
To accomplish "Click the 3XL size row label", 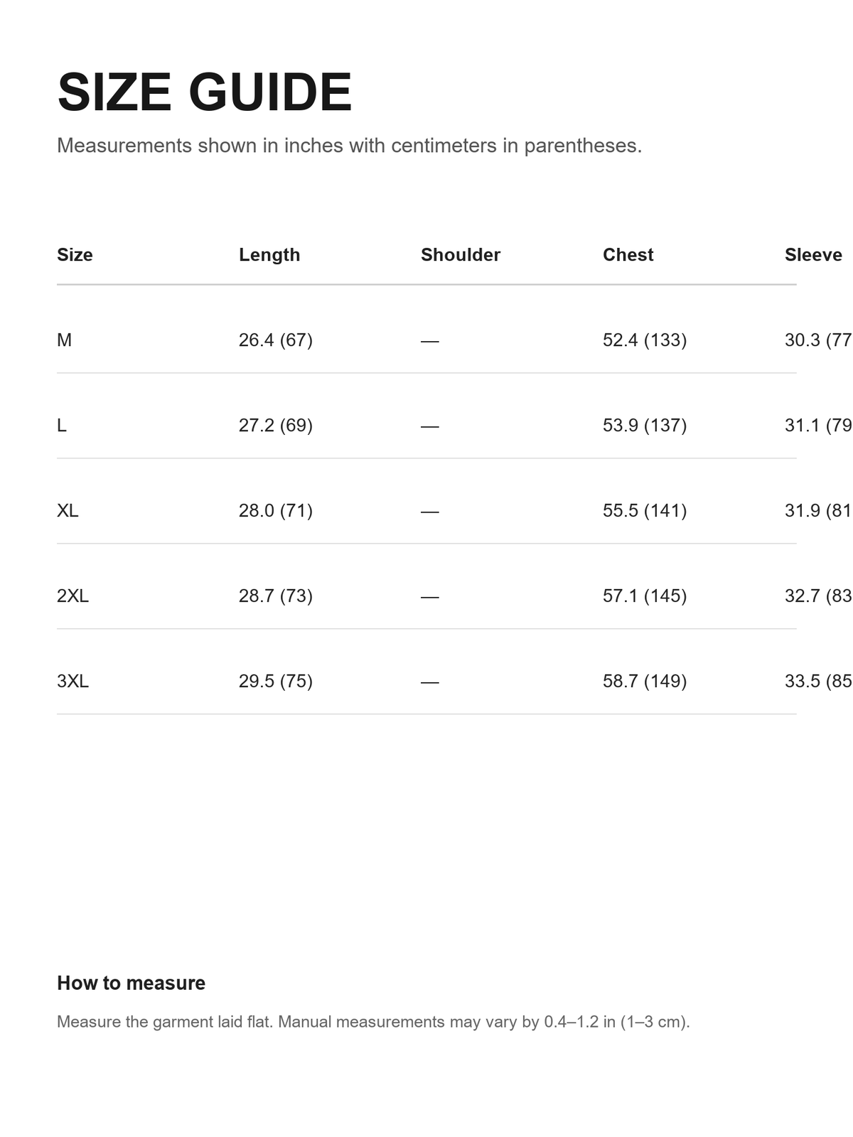I will point(73,681).
